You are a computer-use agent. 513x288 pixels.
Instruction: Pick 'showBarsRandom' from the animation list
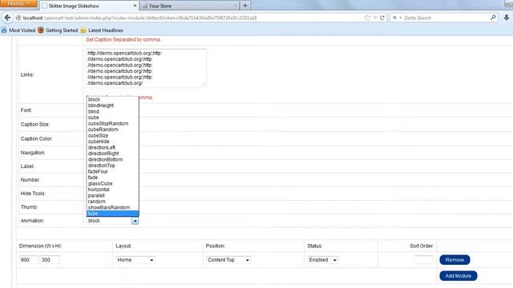click(x=112, y=207)
